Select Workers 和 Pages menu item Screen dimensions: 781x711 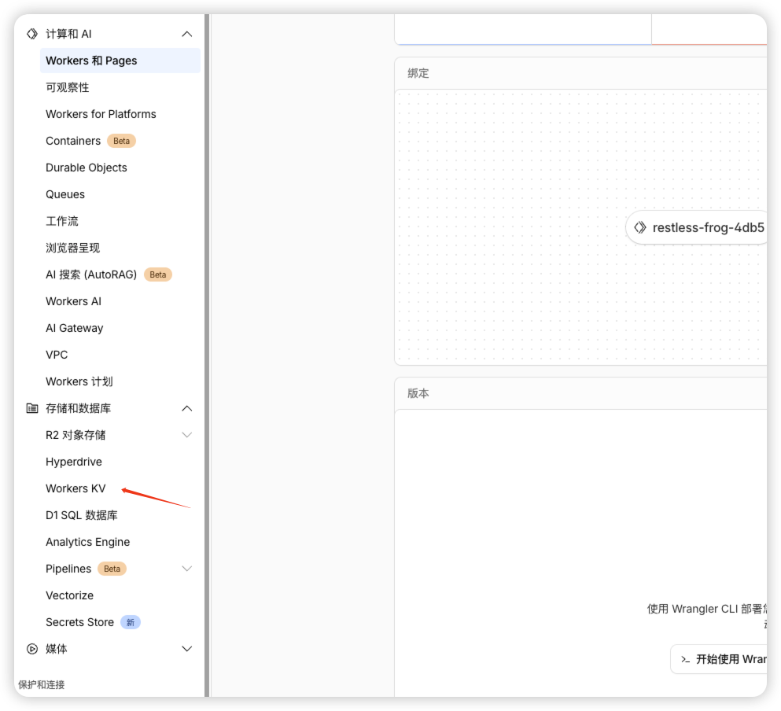click(91, 61)
